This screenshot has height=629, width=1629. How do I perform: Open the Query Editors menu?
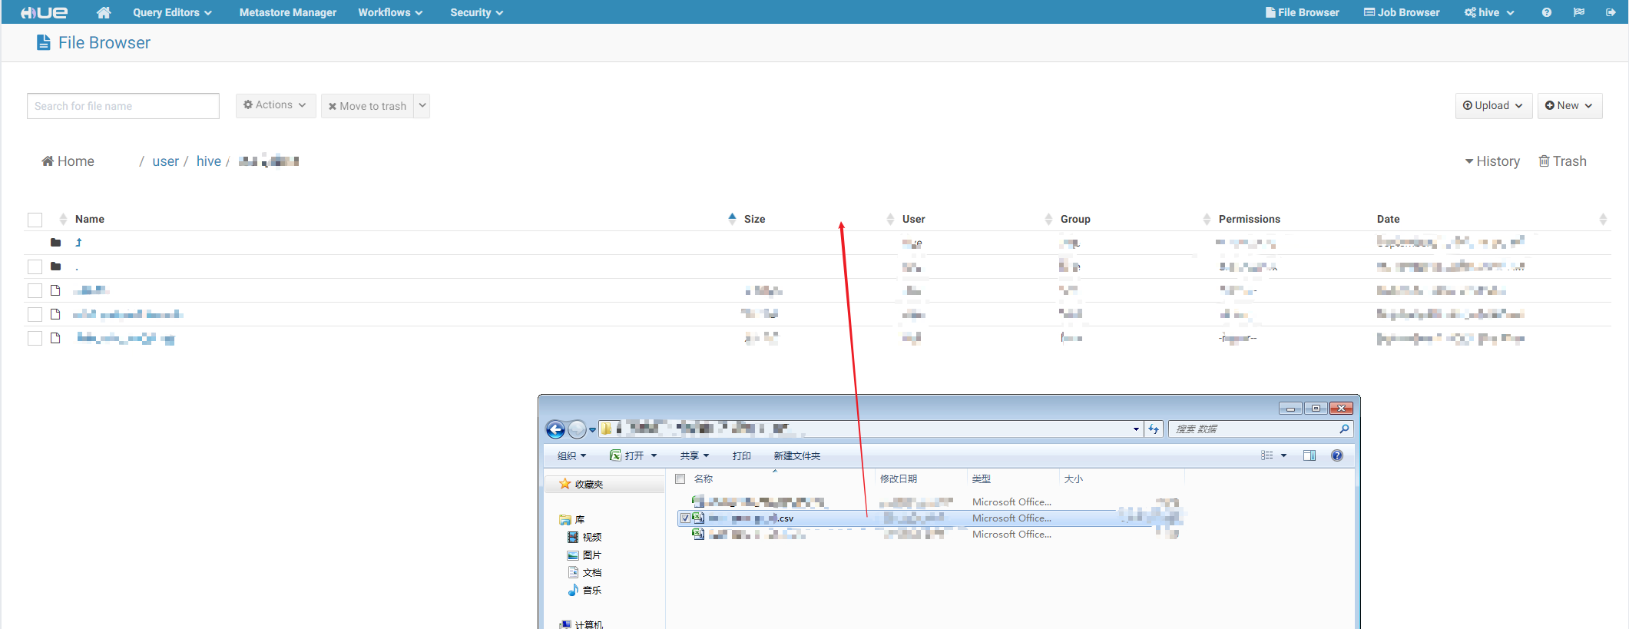click(x=172, y=12)
